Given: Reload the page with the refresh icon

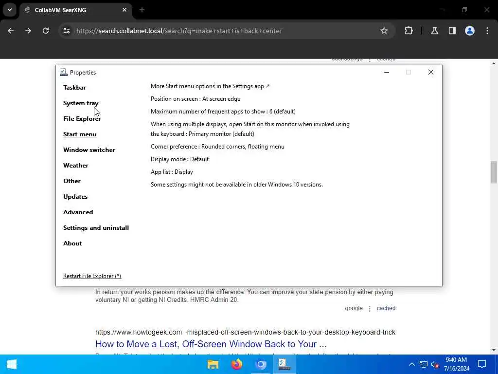Looking at the screenshot, I should (46, 31).
